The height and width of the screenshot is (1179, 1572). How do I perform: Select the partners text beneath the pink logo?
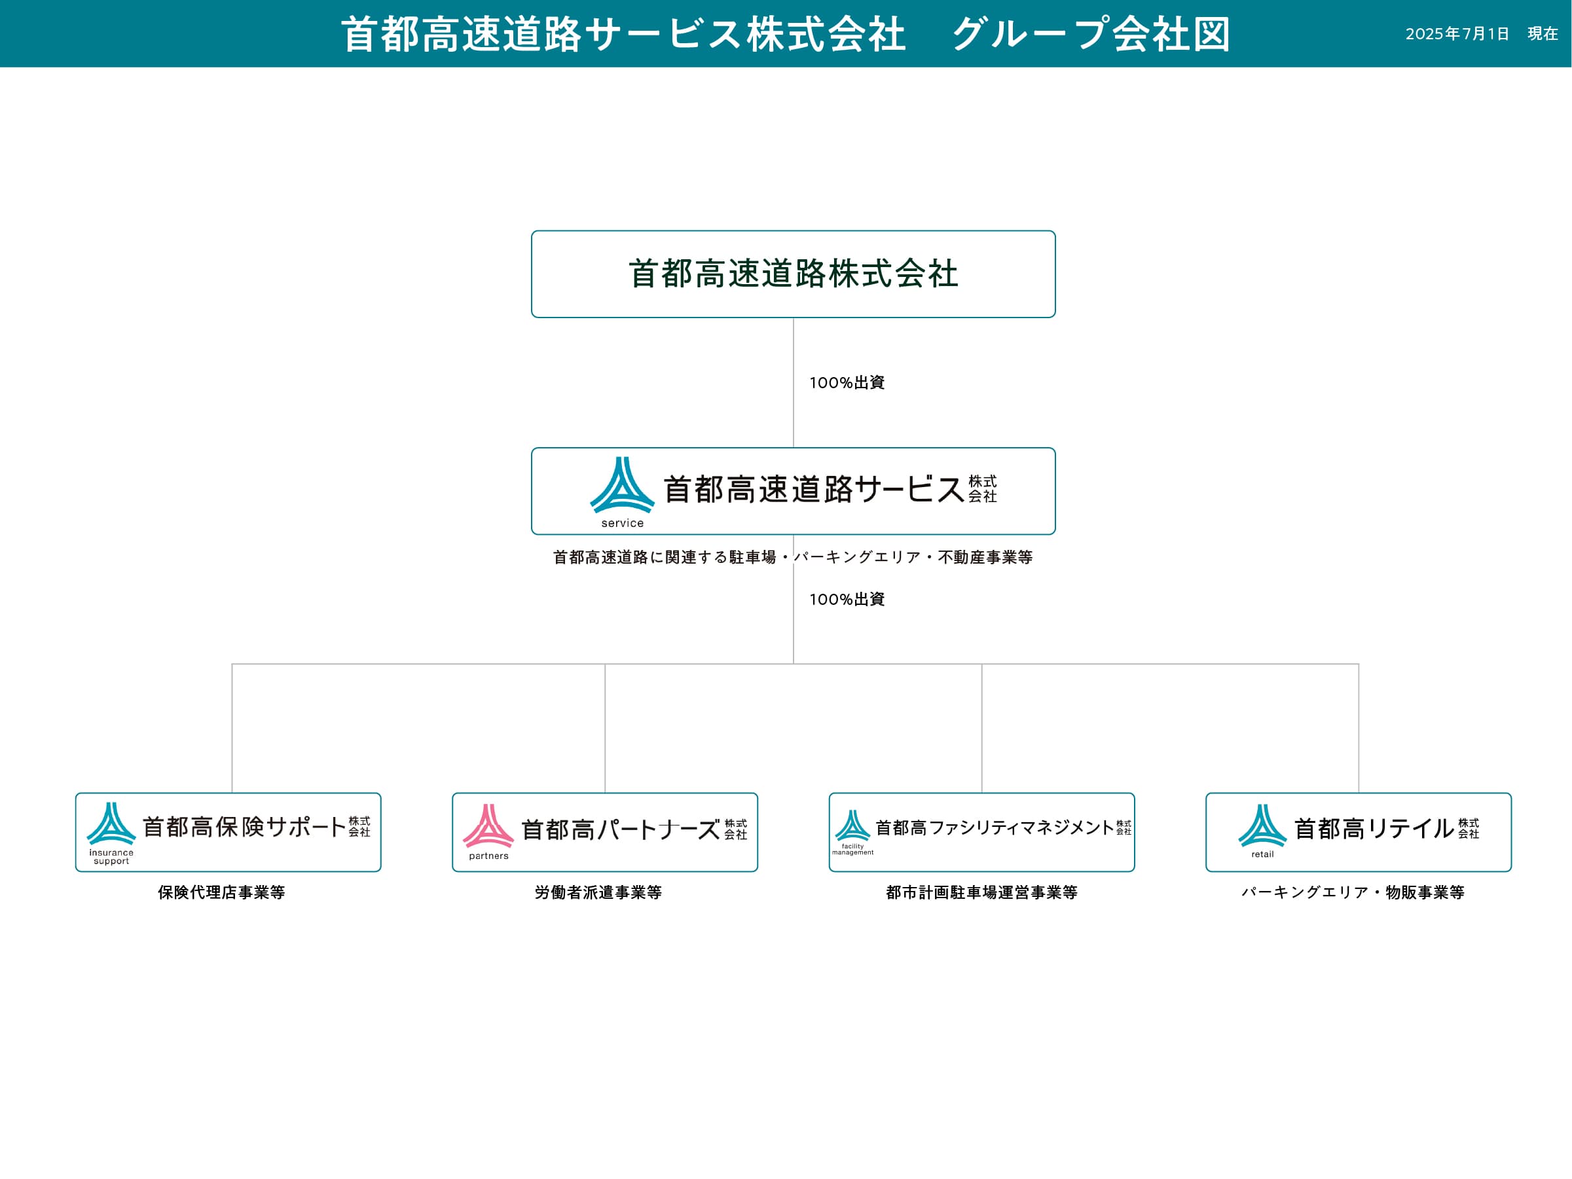[x=489, y=857]
